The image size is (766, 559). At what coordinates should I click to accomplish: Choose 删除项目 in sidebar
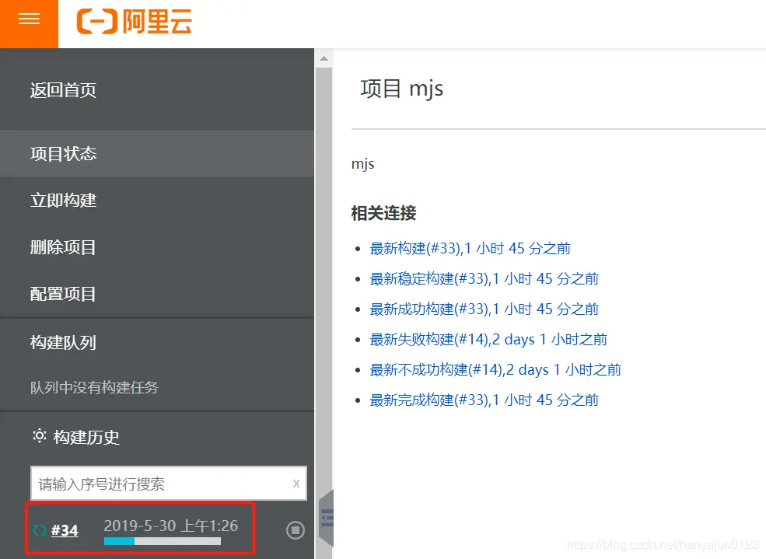click(63, 247)
